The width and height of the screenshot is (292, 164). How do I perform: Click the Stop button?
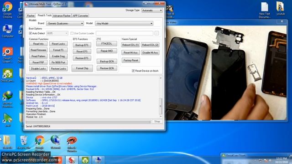pyautogui.click(x=157, y=122)
